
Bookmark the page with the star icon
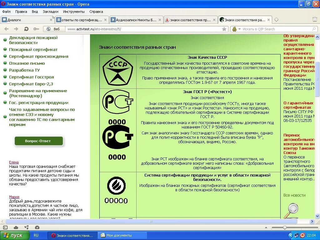(224, 29)
